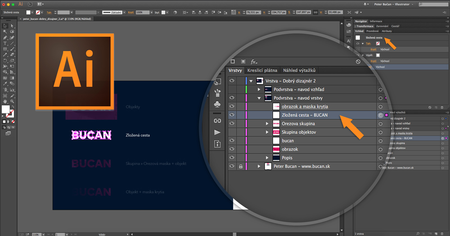Select the Eyedropper tool
The height and width of the screenshot is (236, 450).
5,84
